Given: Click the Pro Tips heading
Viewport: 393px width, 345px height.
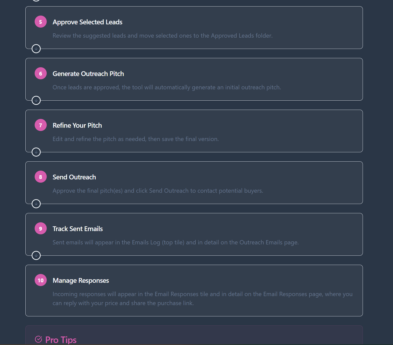Looking at the screenshot, I should (61, 340).
